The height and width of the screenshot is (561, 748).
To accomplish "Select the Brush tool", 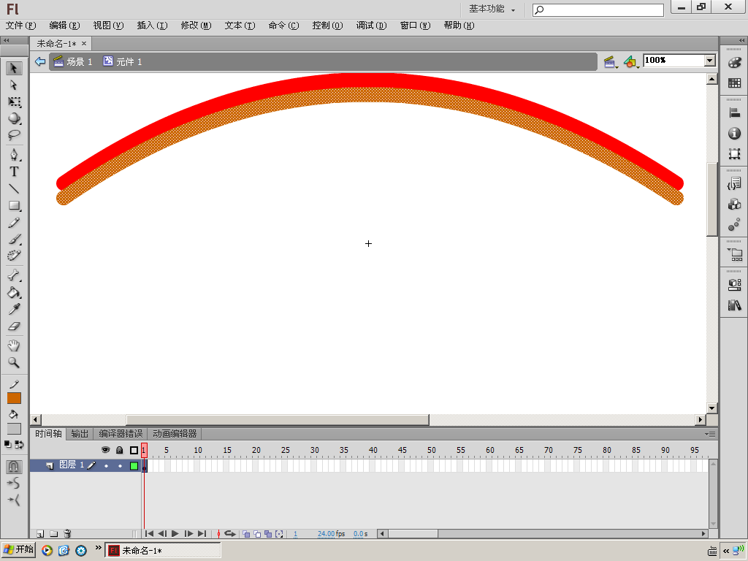I will click(x=14, y=240).
